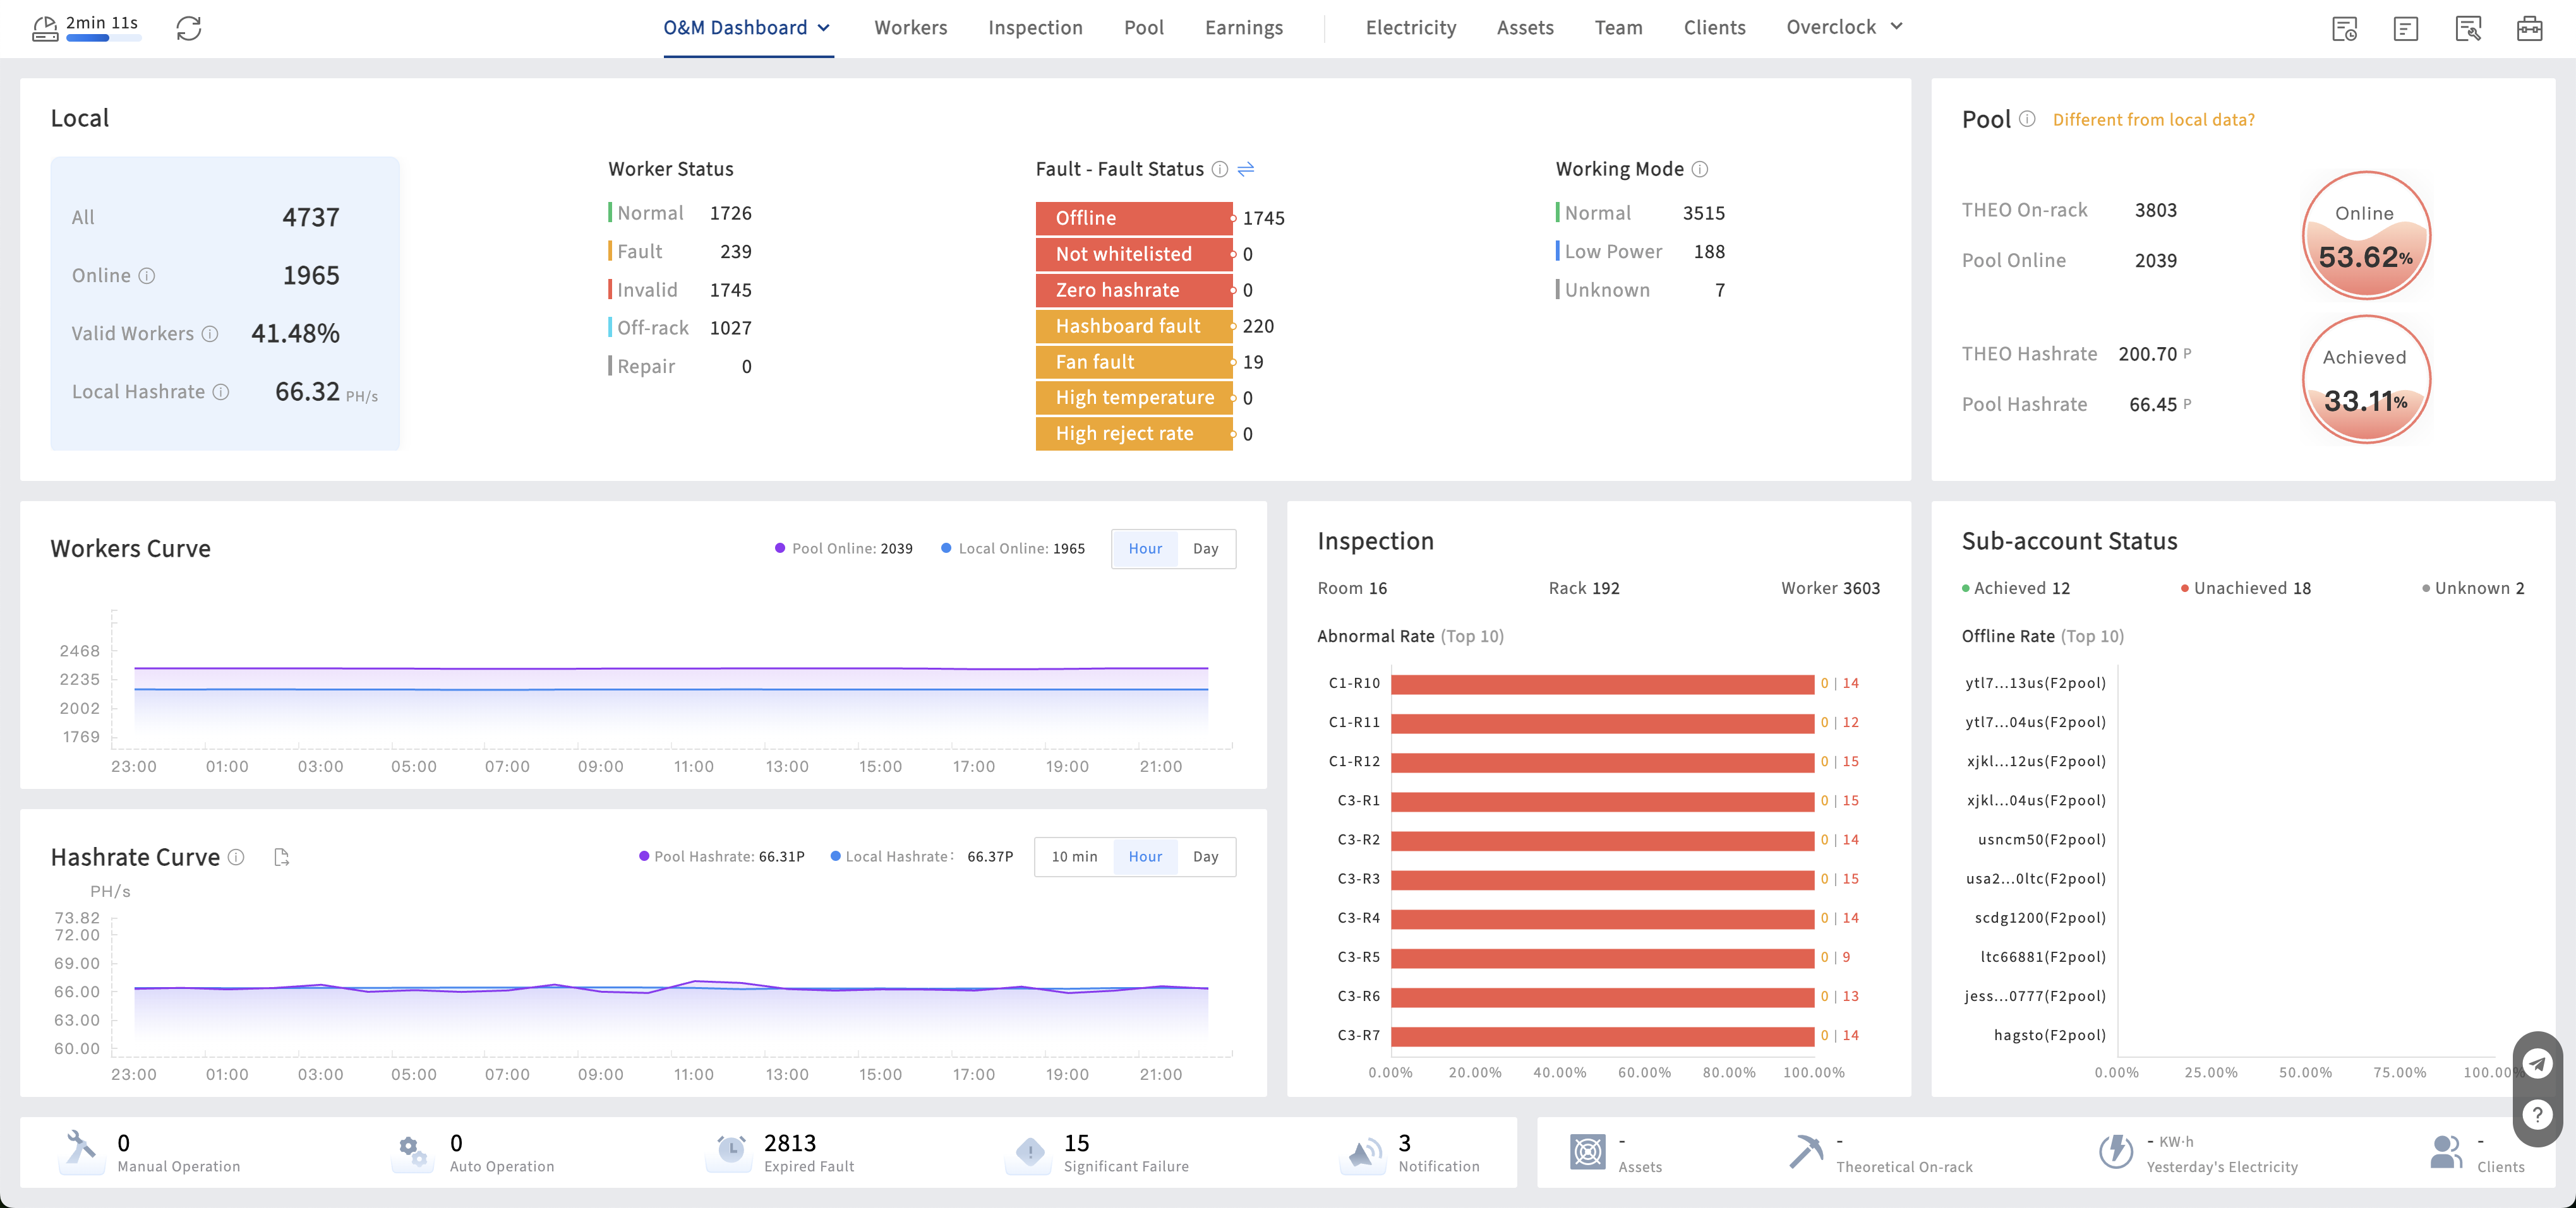The height and width of the screenshot is (1208, 2576).
Task: Click the refresh icon near timer
Action: pyautogui.click(x=189, y=28)
